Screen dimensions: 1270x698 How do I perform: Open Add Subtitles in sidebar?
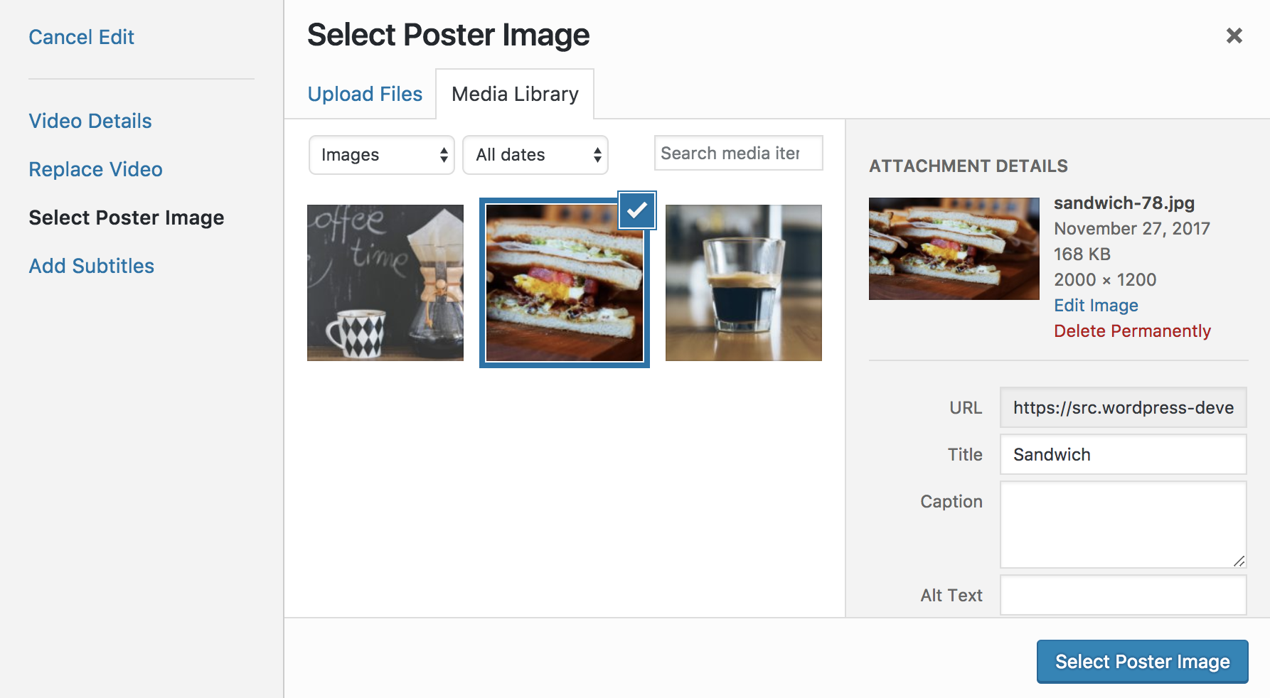click(x=92, y=266)
